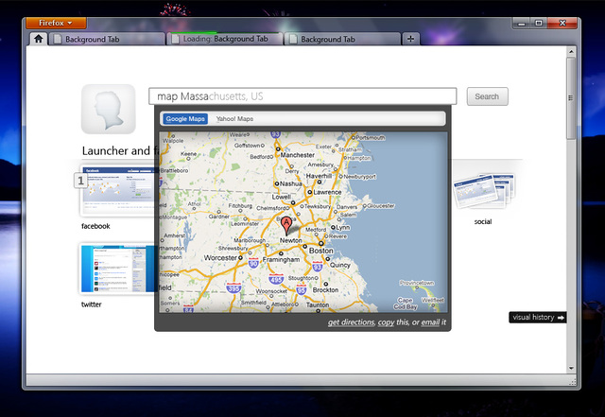The height and width of the screenshot is (417, 605).
Task: Click the scrollbar down arrow
Action: (571, 369)
